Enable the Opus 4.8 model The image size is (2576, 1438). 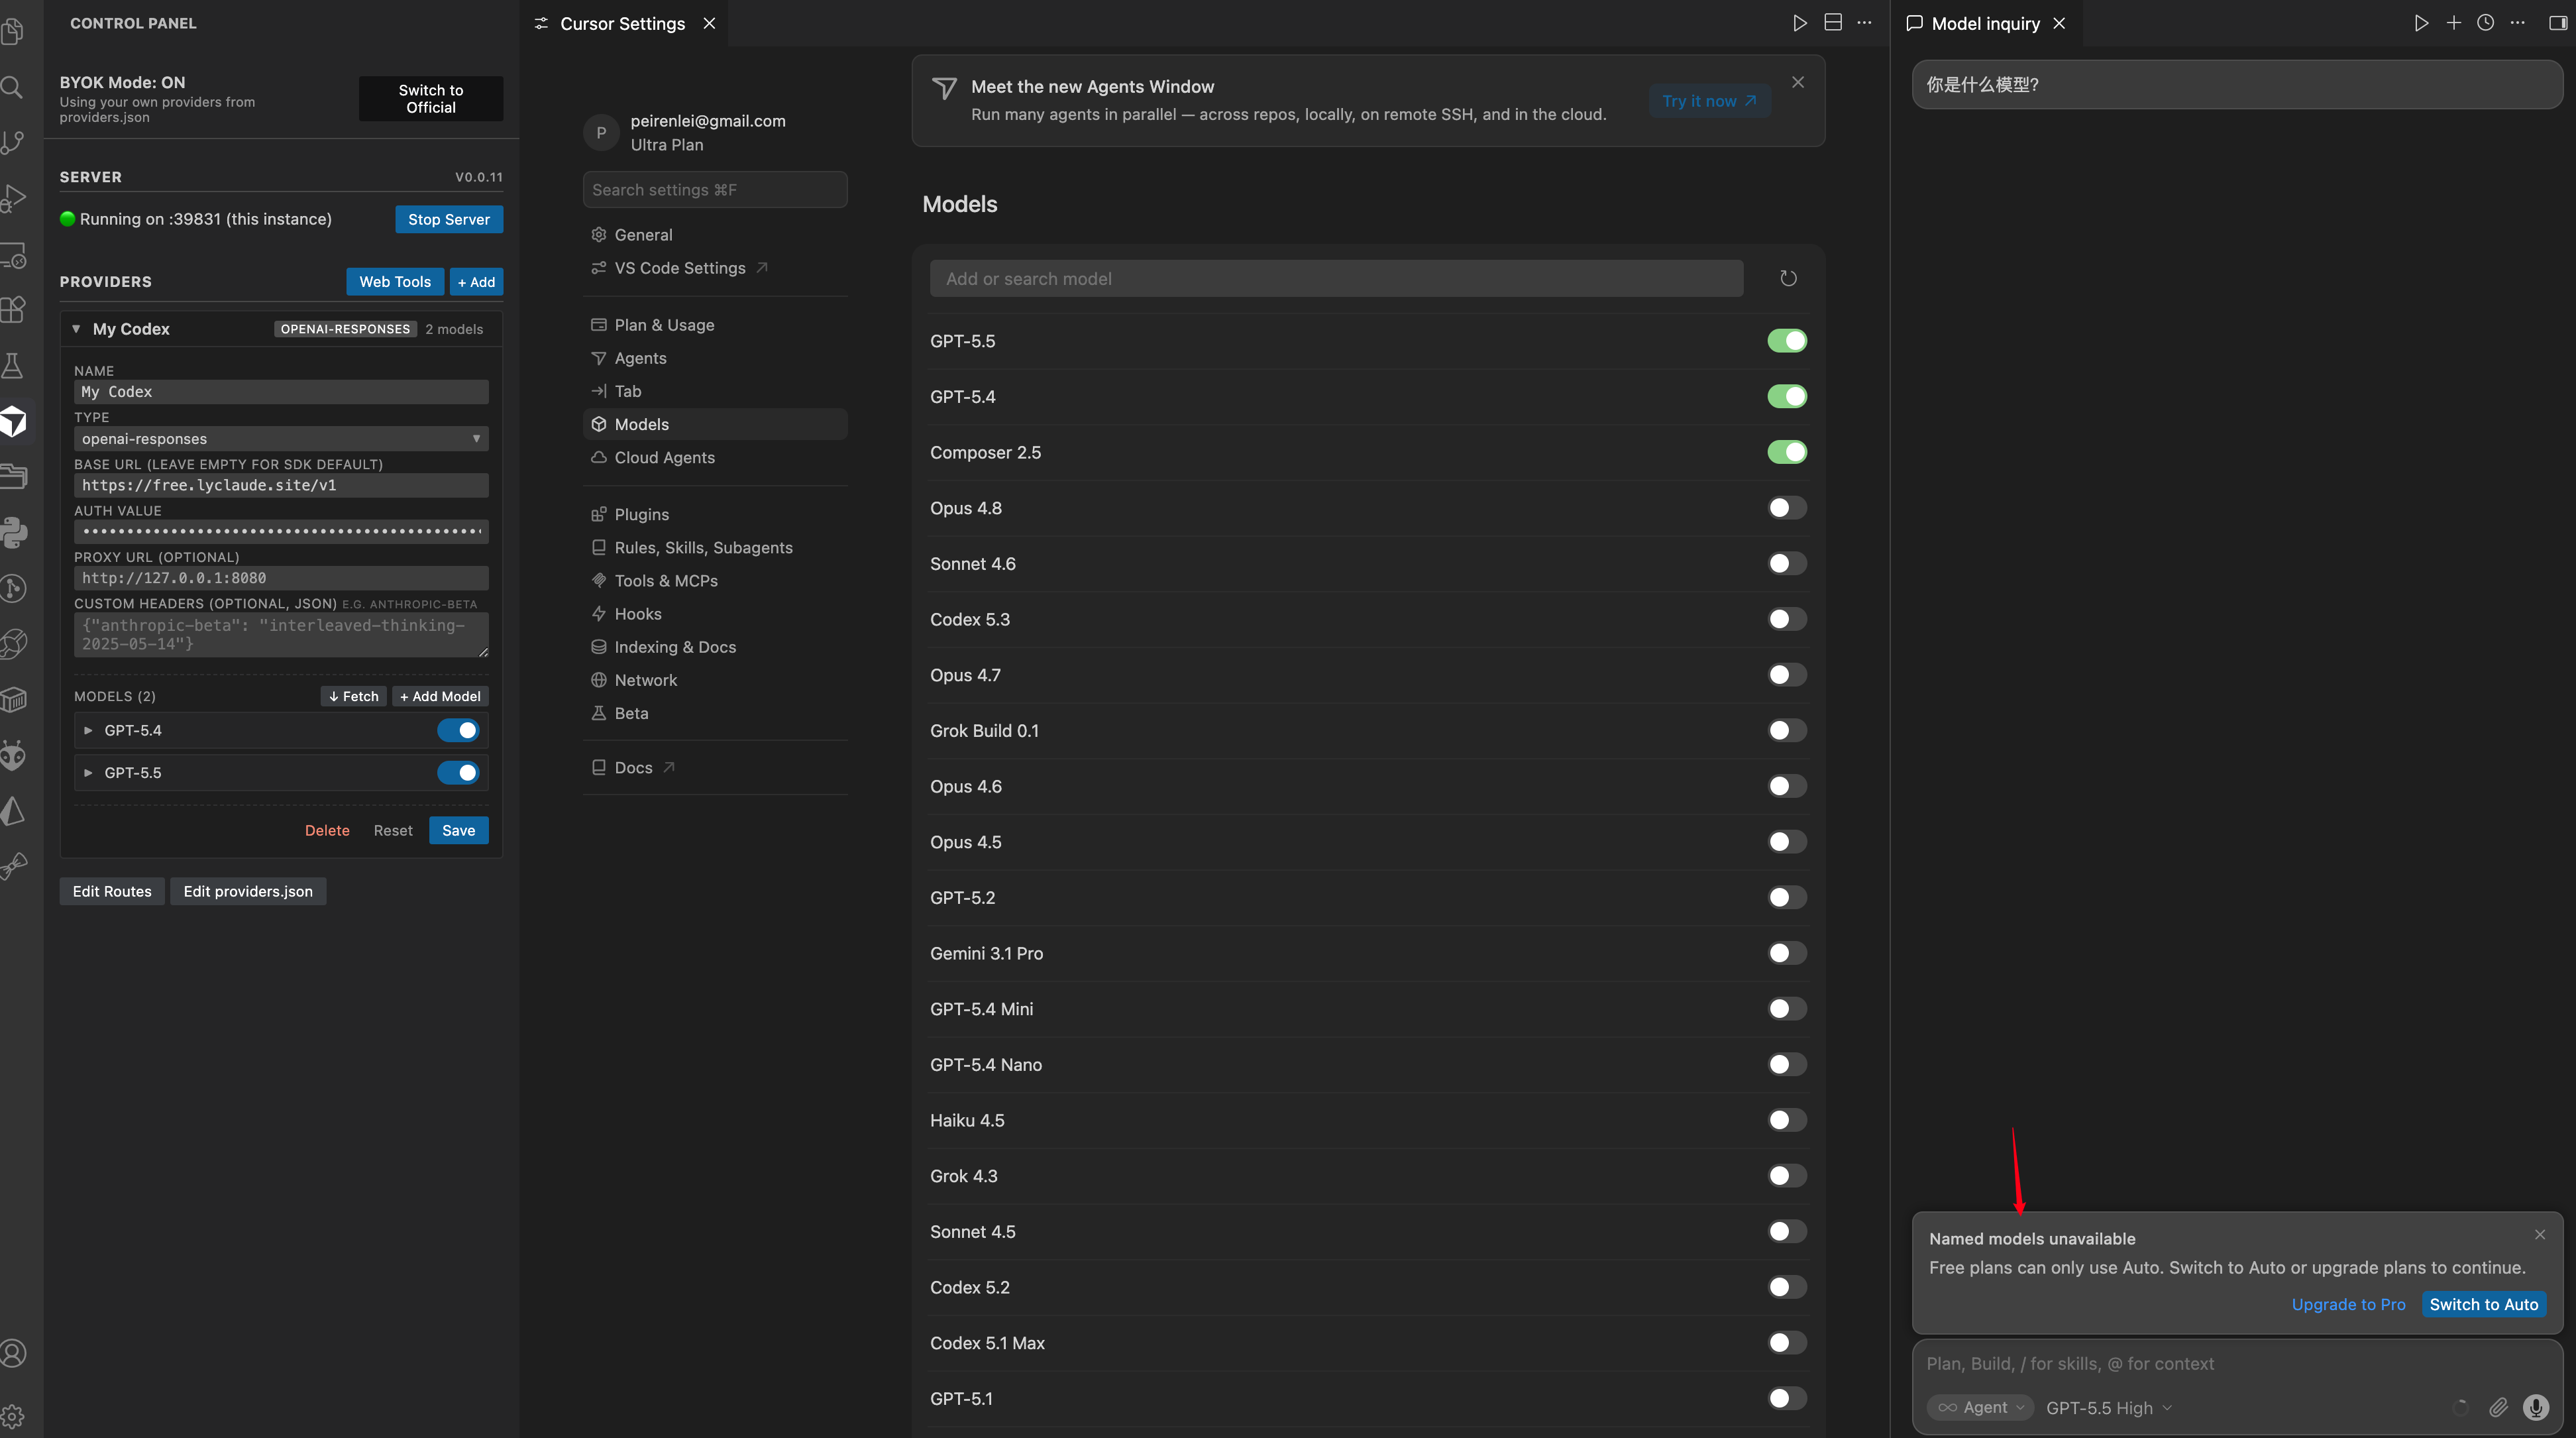(x=1787, y=508)
